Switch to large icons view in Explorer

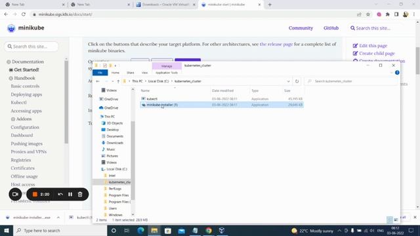point(396,220)
